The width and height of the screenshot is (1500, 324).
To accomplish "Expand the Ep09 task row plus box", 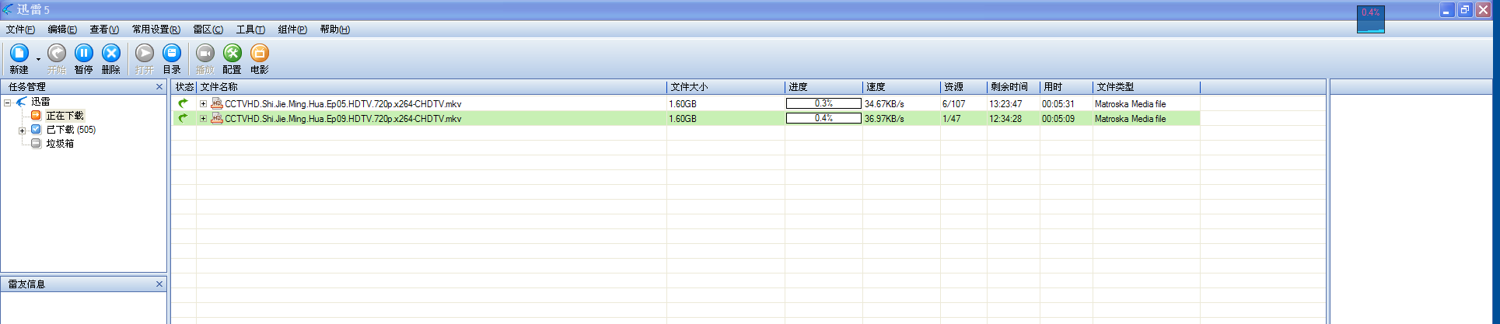I will pos(203,119).
